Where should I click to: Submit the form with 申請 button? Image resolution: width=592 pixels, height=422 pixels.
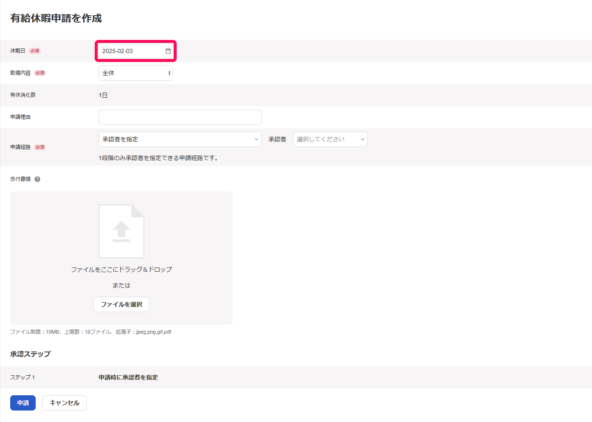tap(23, 403)
